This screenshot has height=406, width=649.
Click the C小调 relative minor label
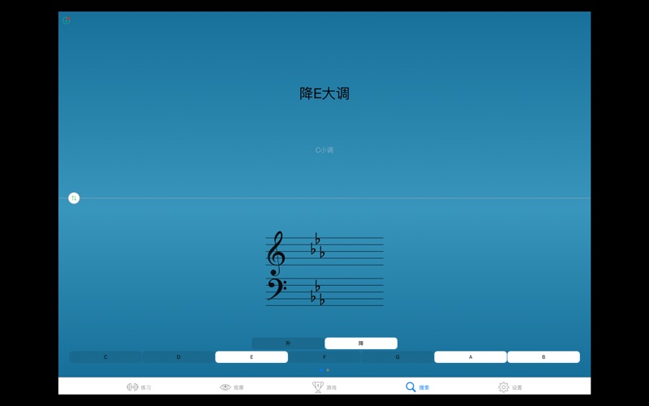point(324,150)
